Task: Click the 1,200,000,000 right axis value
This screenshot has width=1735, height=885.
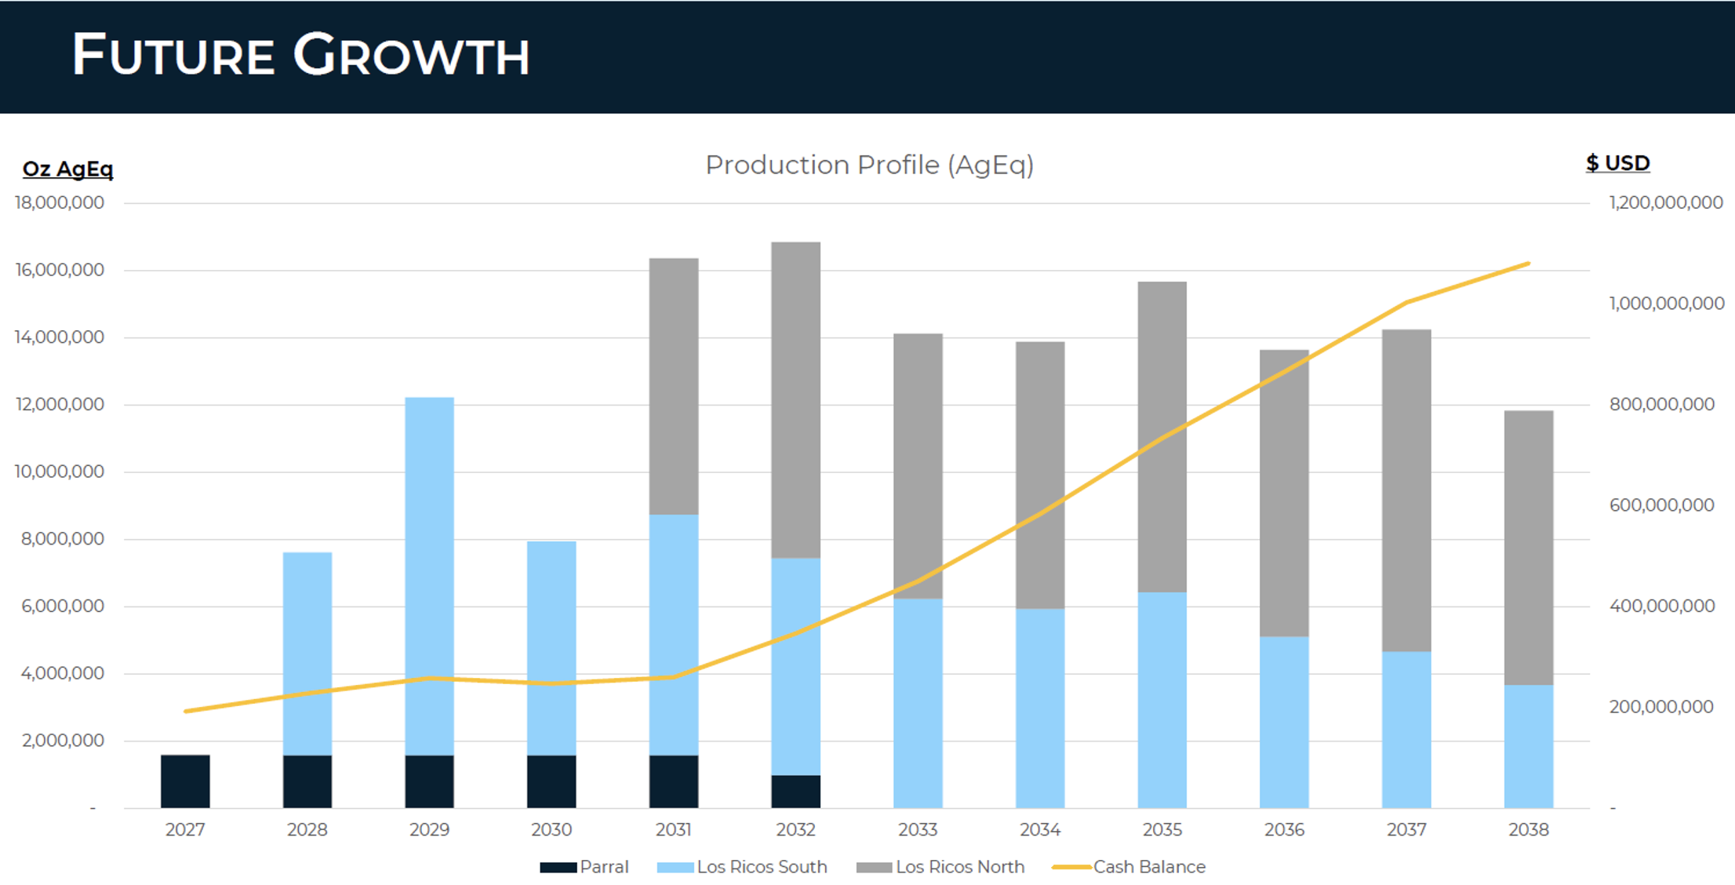Action: click(x=1665, y=202)
